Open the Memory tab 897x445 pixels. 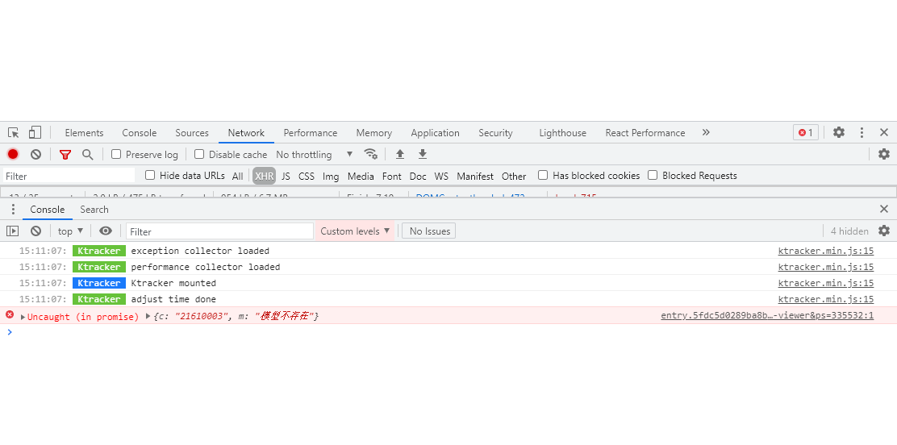pos(374,133)
